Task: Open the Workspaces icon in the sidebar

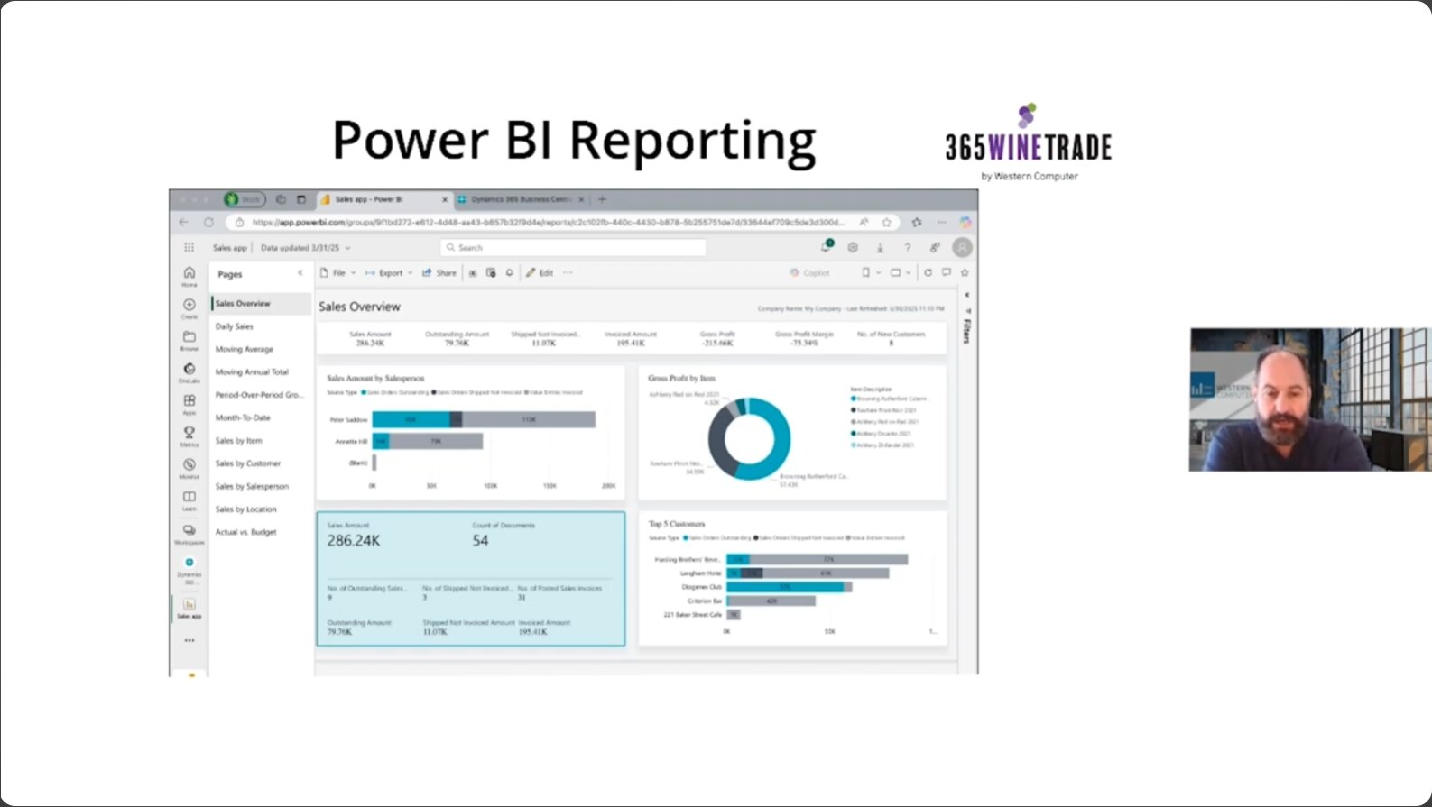Action: pos(189,534)
